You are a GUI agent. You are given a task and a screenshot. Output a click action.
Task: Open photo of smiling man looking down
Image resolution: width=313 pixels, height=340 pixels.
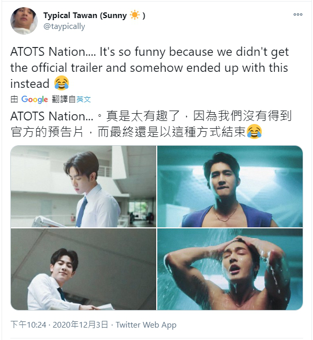coord(83,269)
